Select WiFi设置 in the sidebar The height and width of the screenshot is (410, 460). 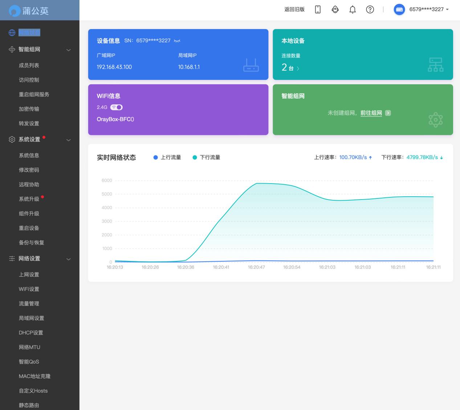(29, 289)
